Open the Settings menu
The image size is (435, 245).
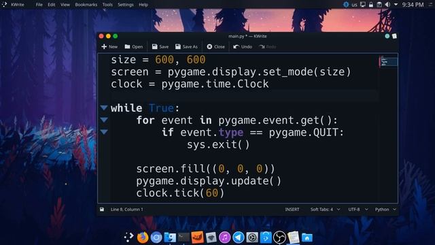coord(125,5)
